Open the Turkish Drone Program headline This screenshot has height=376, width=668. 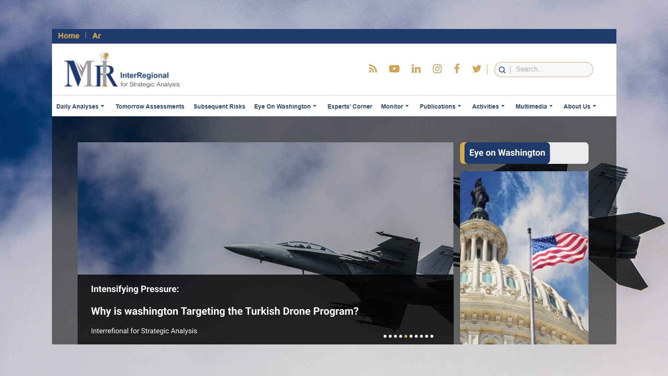225,311
